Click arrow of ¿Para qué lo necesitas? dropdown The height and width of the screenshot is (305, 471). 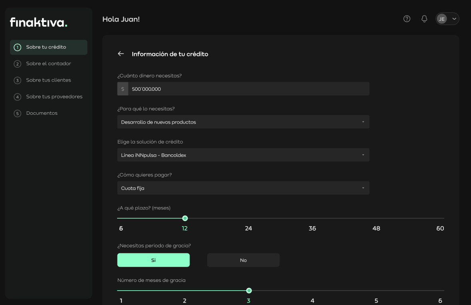[363, 122]
